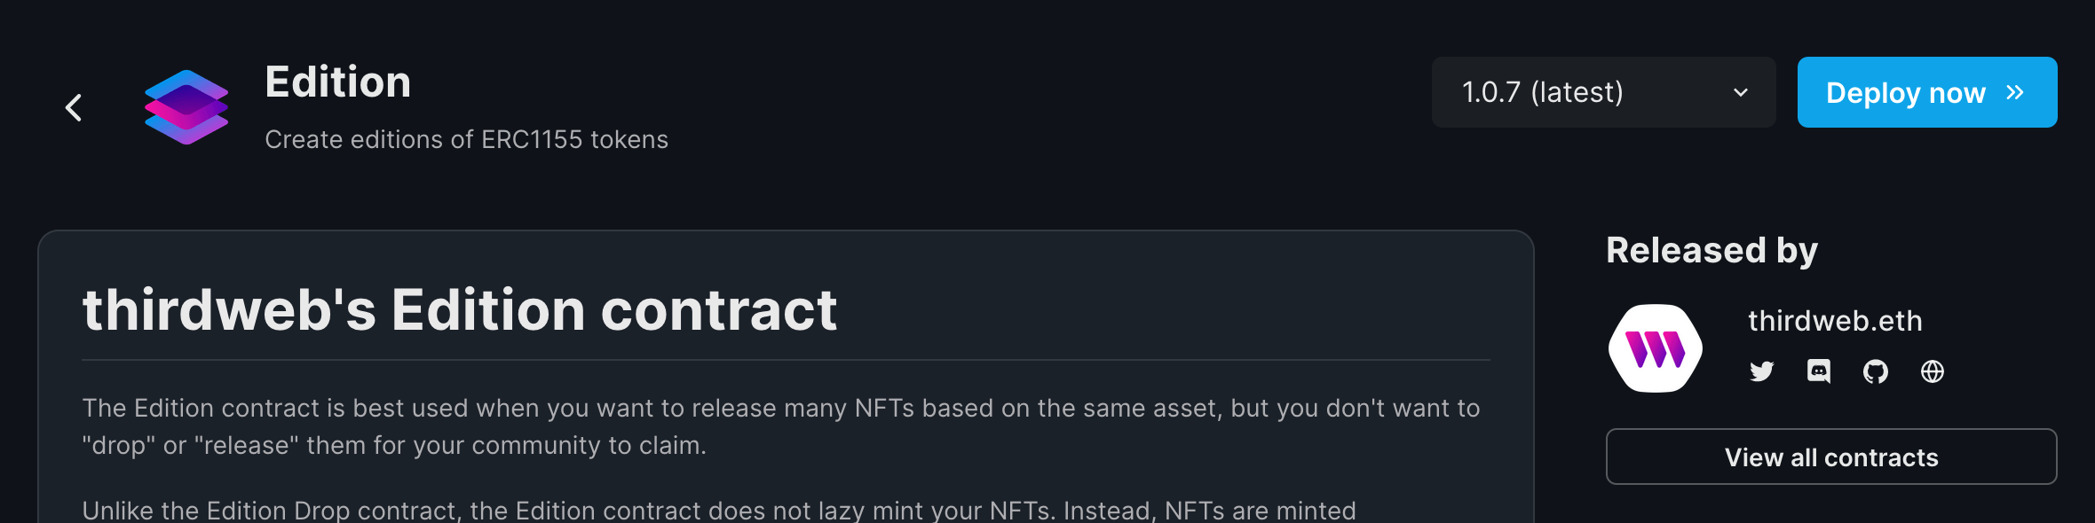Image resolution: width=2095 pixels, height=523 pixels.
Task: Click the "Edition" page title
Action: [x=338, y=82]
